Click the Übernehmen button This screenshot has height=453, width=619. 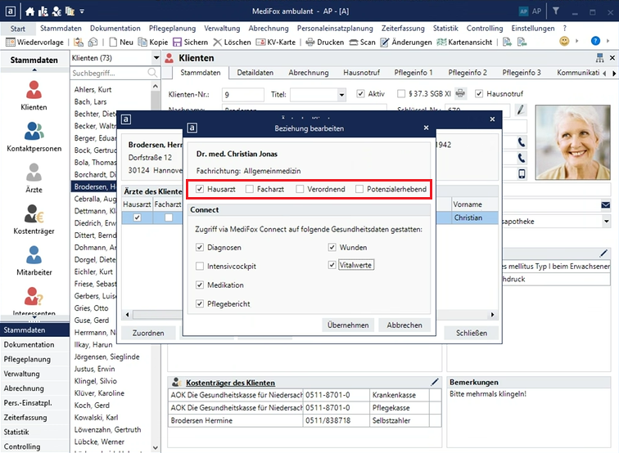(x=348, y=325)
